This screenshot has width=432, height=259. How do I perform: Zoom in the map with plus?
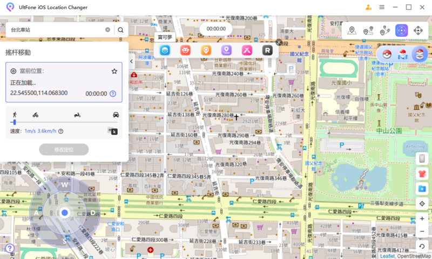(422, 219)
